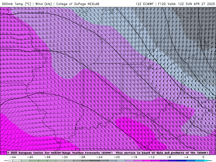Click the -32 color scale label
The image size is (216, 162).
click(65, 157)
